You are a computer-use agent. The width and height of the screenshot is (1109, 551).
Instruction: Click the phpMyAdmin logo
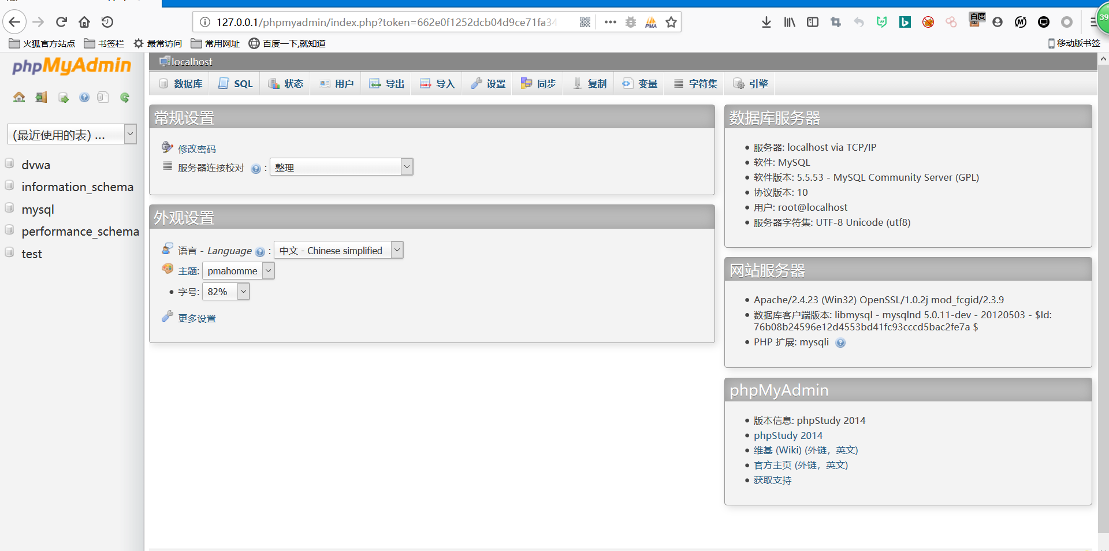coord(72,66)
